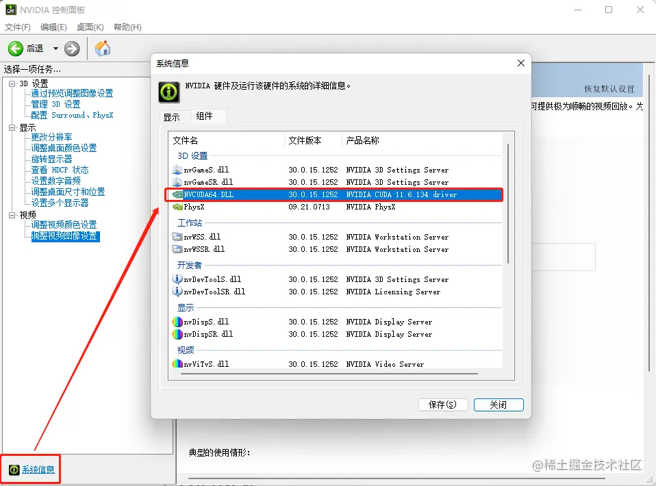Click the 工作站 group header in list

click(x=190, y=223)
